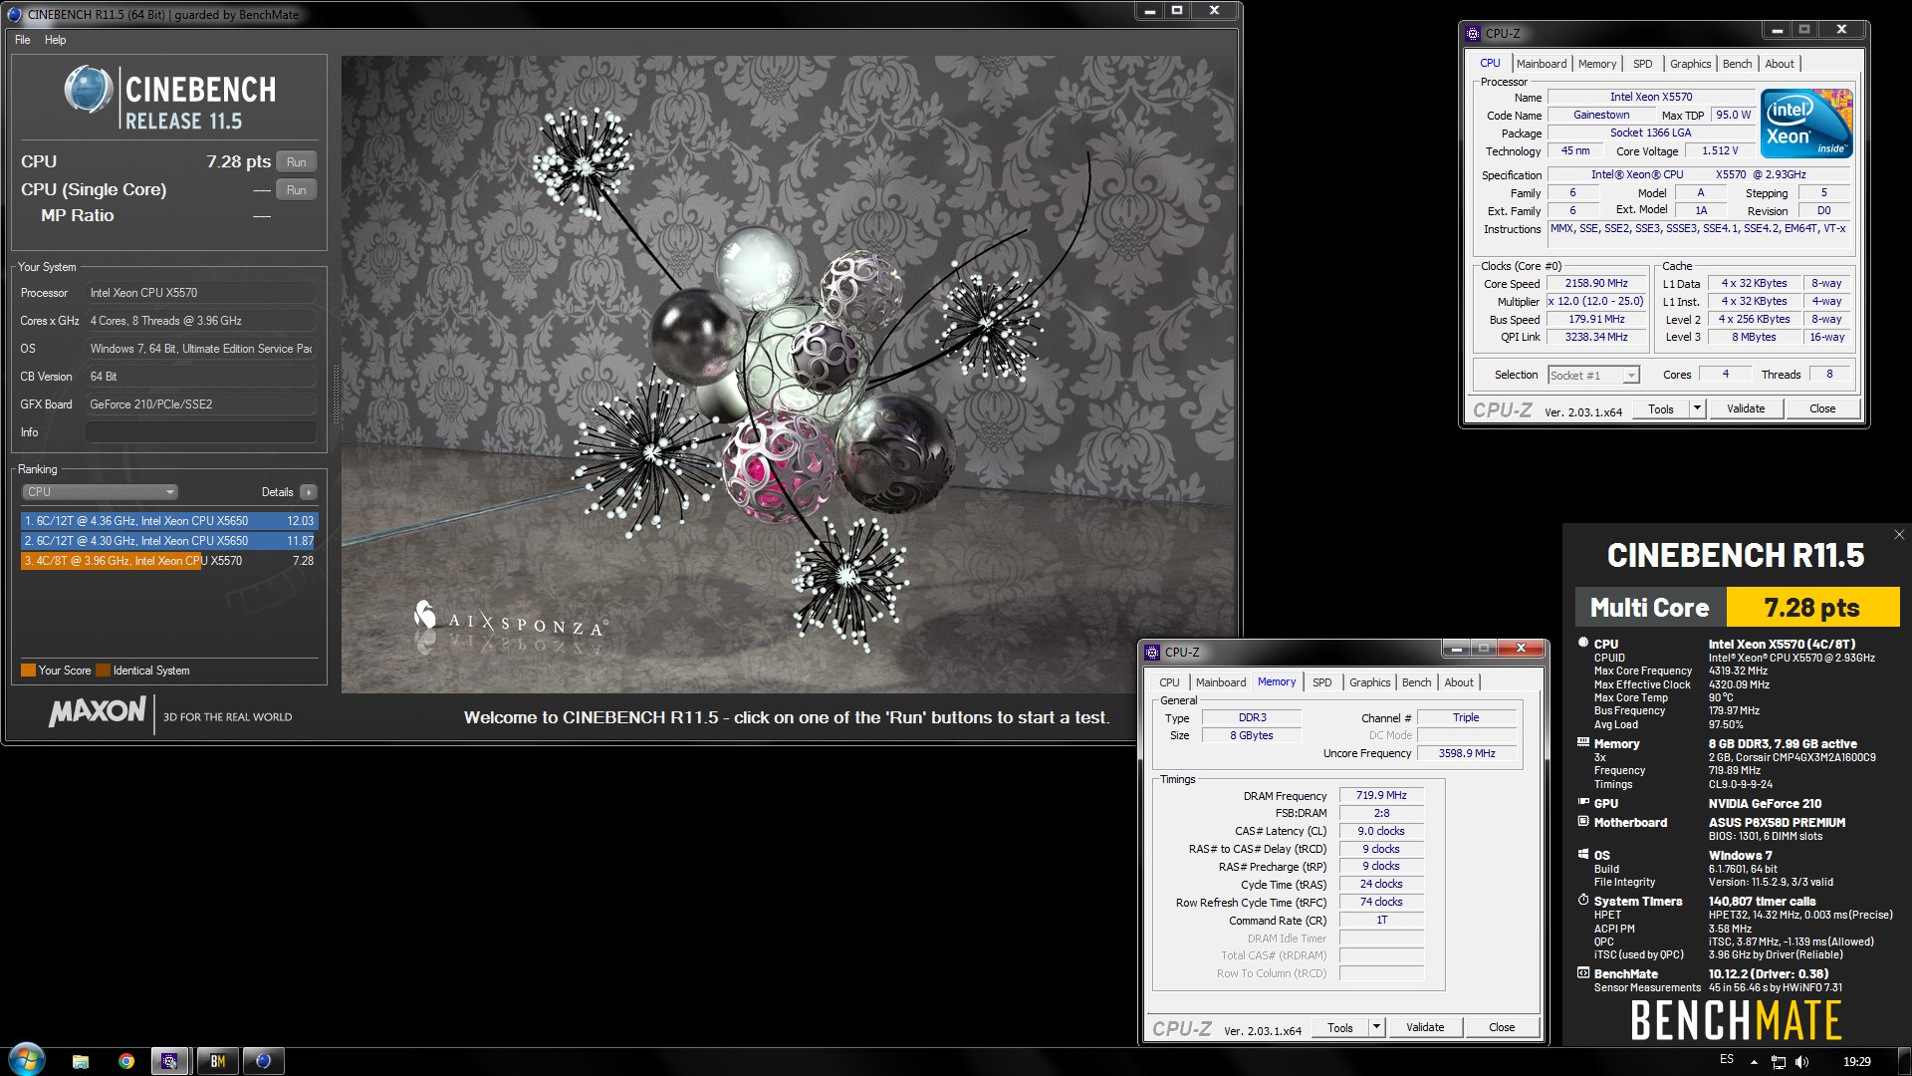Image resolution: width=1912 pixels, height=1076 pixels.
Task: Click the Info input field
Action: [200, 432]
